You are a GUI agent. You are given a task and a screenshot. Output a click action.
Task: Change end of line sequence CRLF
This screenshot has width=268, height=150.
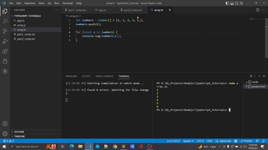[209, 141]
